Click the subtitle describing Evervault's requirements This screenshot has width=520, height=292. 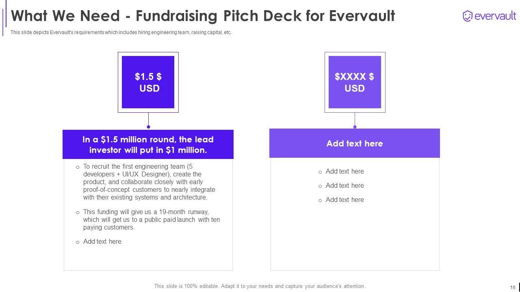pos(121,32)
